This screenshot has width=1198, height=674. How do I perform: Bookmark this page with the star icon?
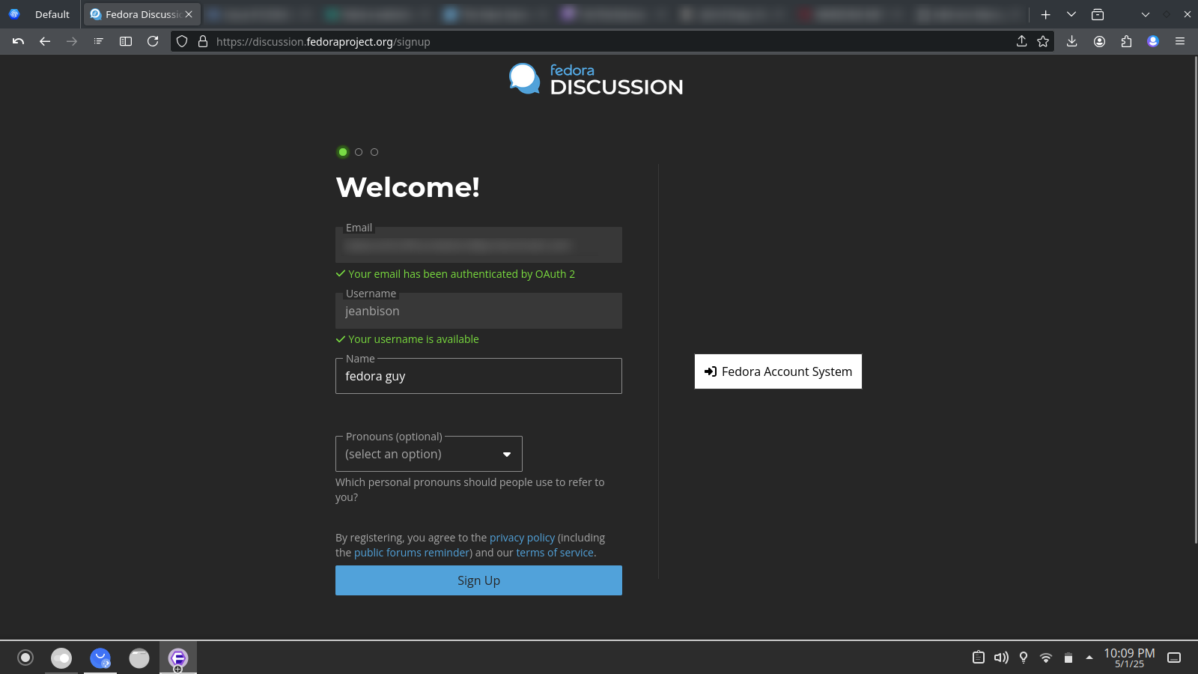1043,42
